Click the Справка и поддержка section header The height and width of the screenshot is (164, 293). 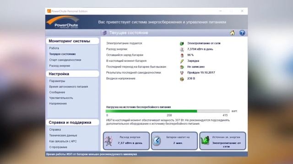click(x=72, y=123)
